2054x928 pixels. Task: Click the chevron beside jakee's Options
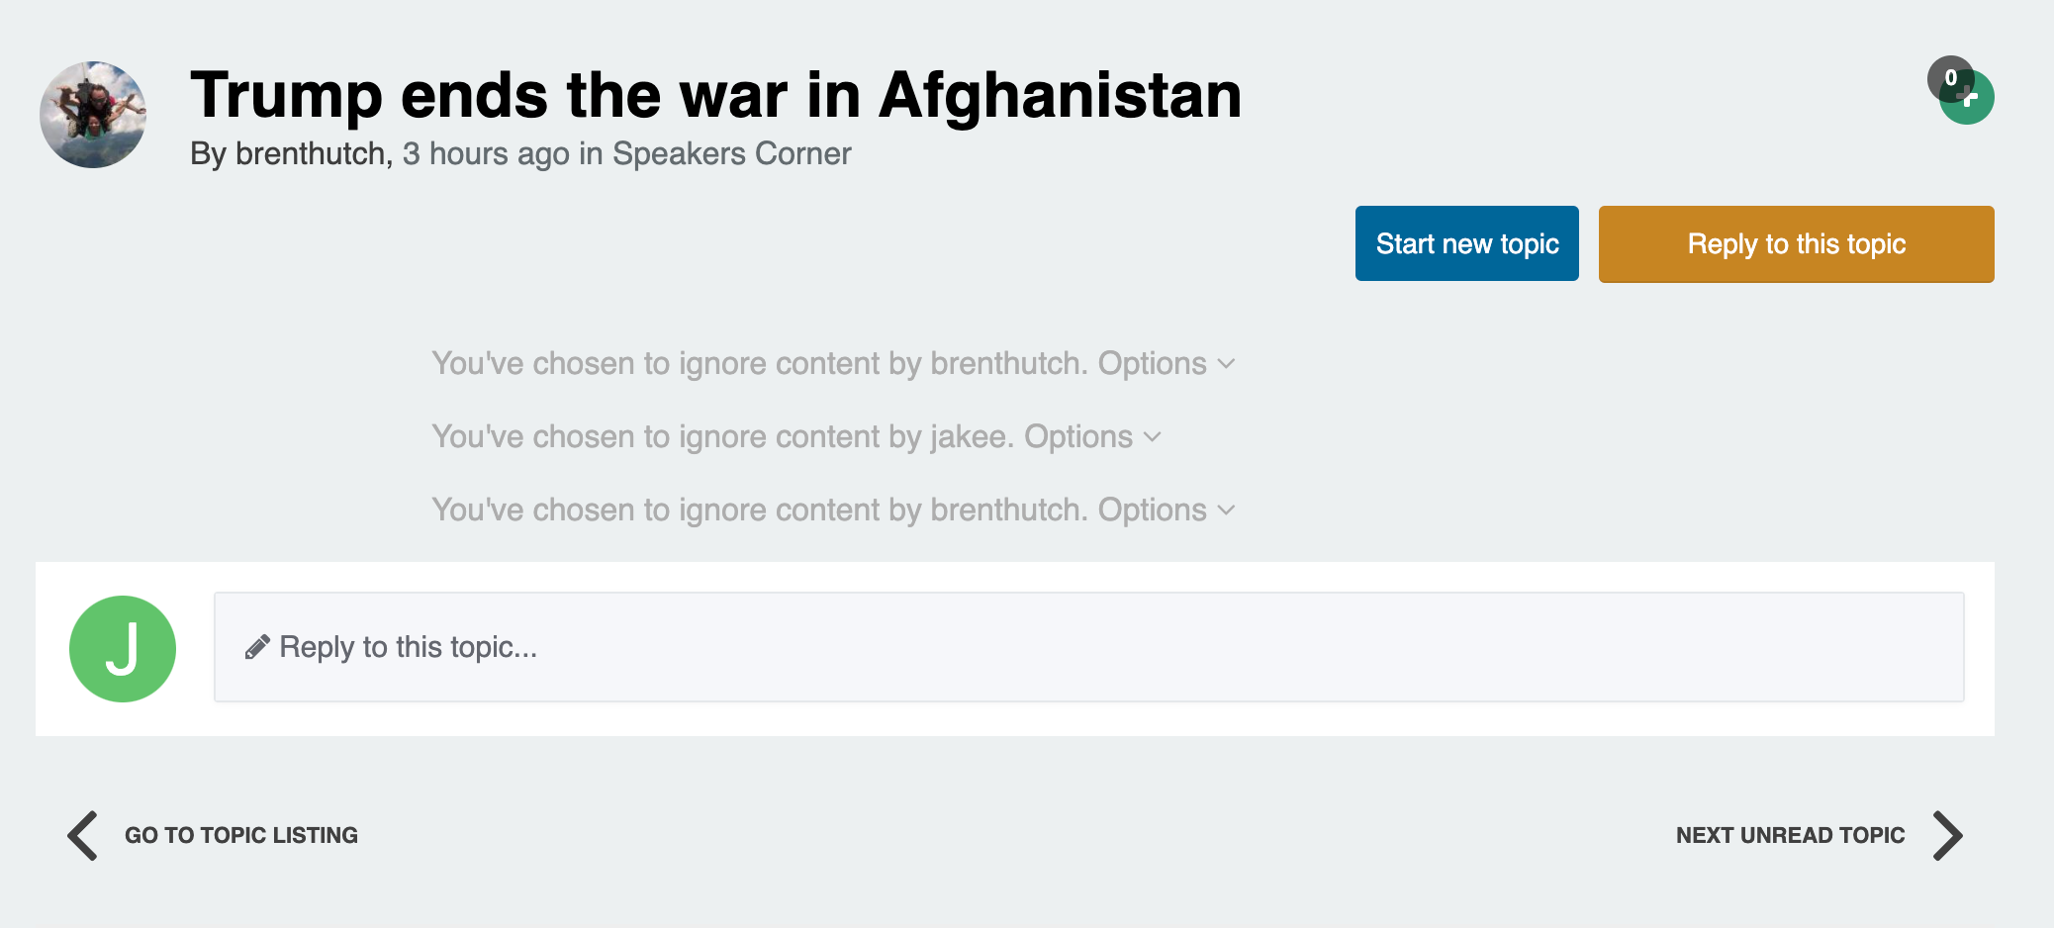coord(1153,437)
